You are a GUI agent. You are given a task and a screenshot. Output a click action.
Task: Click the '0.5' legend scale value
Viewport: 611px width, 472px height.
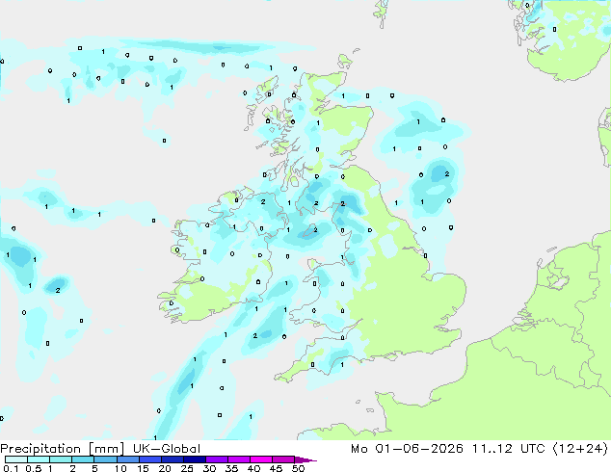pyautogui.click(x=34, y=468)
